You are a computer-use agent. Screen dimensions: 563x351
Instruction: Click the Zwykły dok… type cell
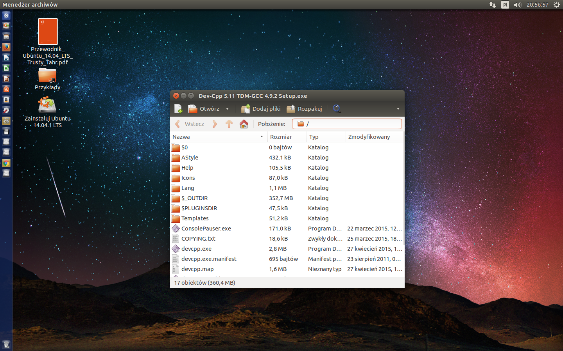325,239
